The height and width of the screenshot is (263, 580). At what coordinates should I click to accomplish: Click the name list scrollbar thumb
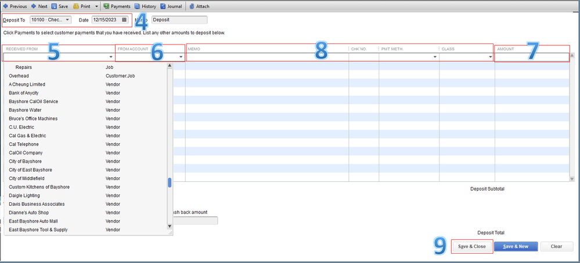(170, 182)
